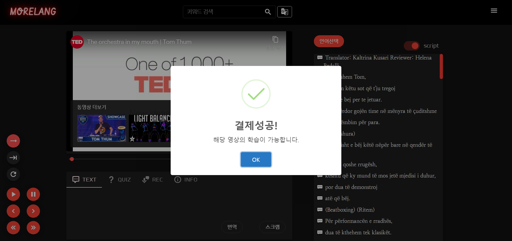Click the double-left rewind button
This screenshot has width=512, height=241.
point(13,228)
